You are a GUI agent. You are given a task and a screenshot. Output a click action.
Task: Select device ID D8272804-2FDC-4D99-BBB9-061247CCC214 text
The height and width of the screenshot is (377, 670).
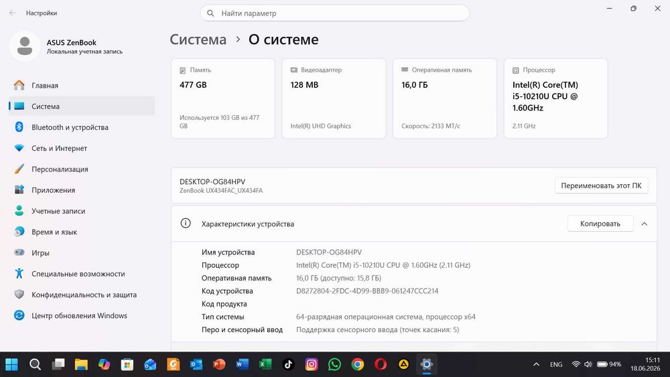tap(367, 291)
